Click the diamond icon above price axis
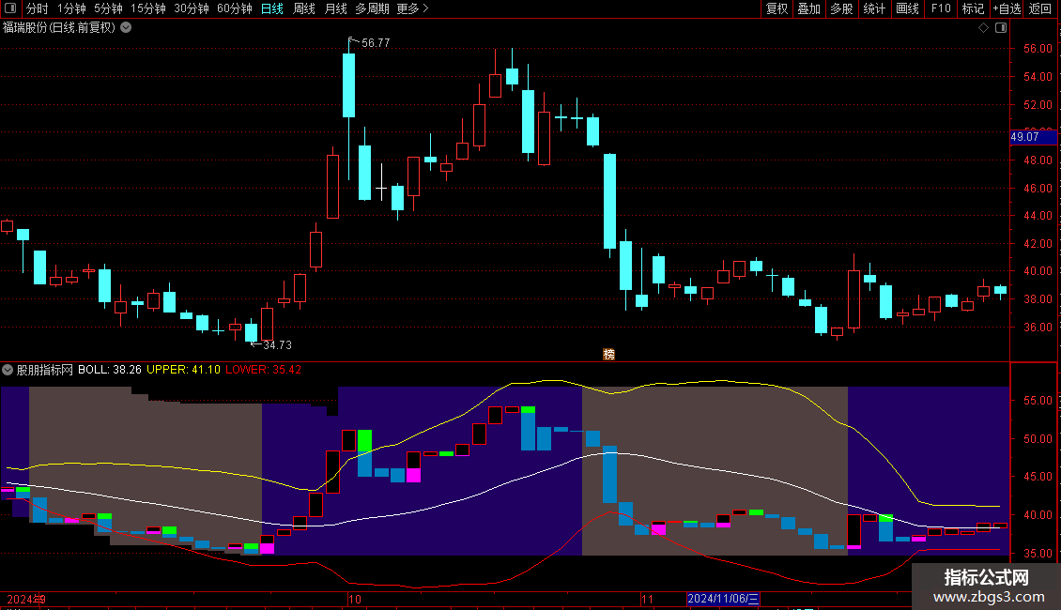The image size is (1061, 610). 983,28
